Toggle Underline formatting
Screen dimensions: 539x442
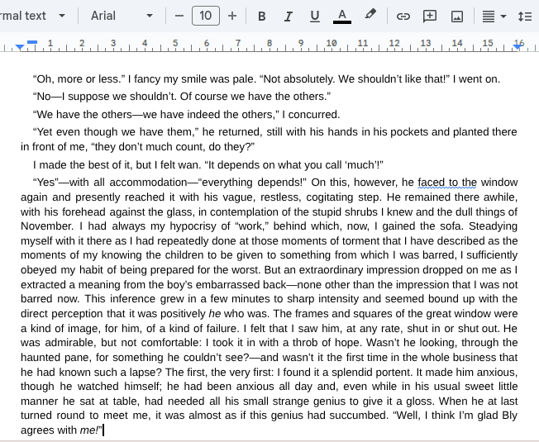click(x=314, y=16)
